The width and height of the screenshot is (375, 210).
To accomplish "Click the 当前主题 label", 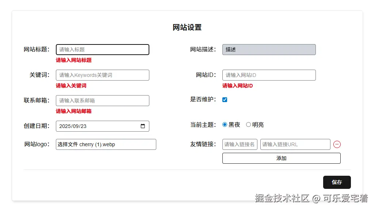I will click(x=203, y=125).
